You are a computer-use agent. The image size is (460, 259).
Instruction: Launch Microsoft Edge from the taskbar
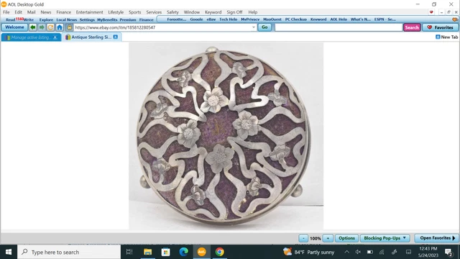pyautogui.click(x=184, y=252)
